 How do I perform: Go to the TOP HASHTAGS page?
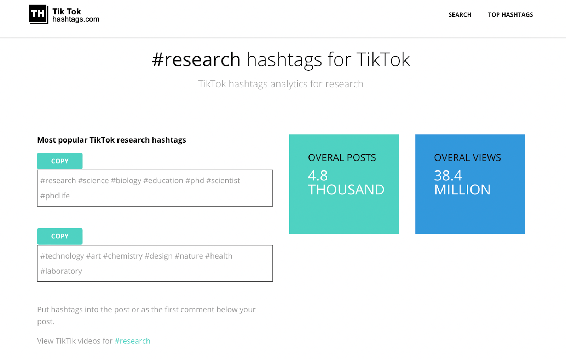[x=510, y=15]
